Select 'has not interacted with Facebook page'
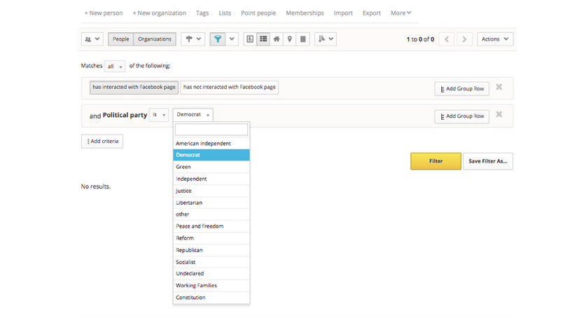577x316 pixels. pos(229,88)
